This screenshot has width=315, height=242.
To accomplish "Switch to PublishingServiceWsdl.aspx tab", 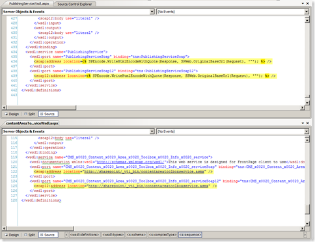I will click(29, 4).
